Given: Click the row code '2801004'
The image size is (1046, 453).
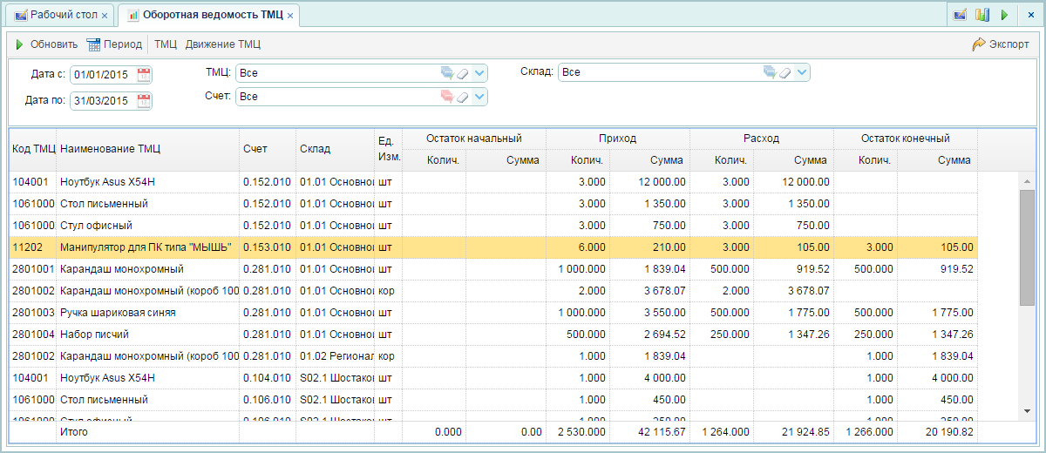Looking at the screenshot, I should (33, 335).
